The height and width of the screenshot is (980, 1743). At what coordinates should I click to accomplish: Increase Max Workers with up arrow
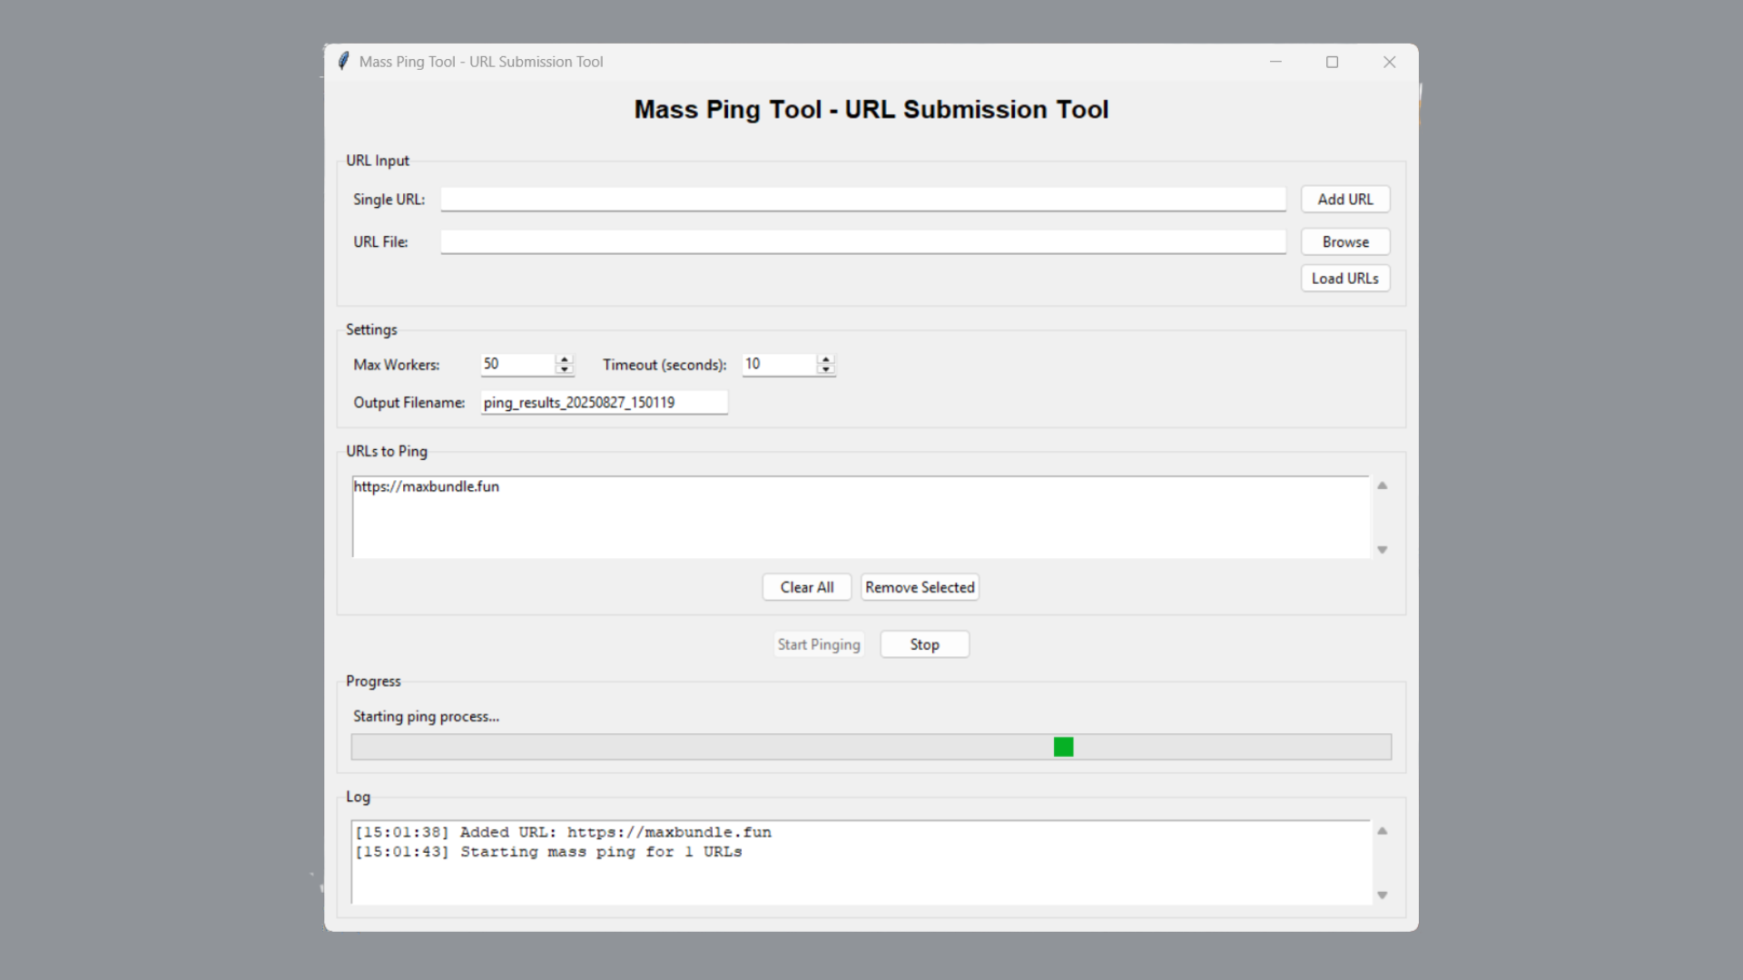click(x=565, y=359)
